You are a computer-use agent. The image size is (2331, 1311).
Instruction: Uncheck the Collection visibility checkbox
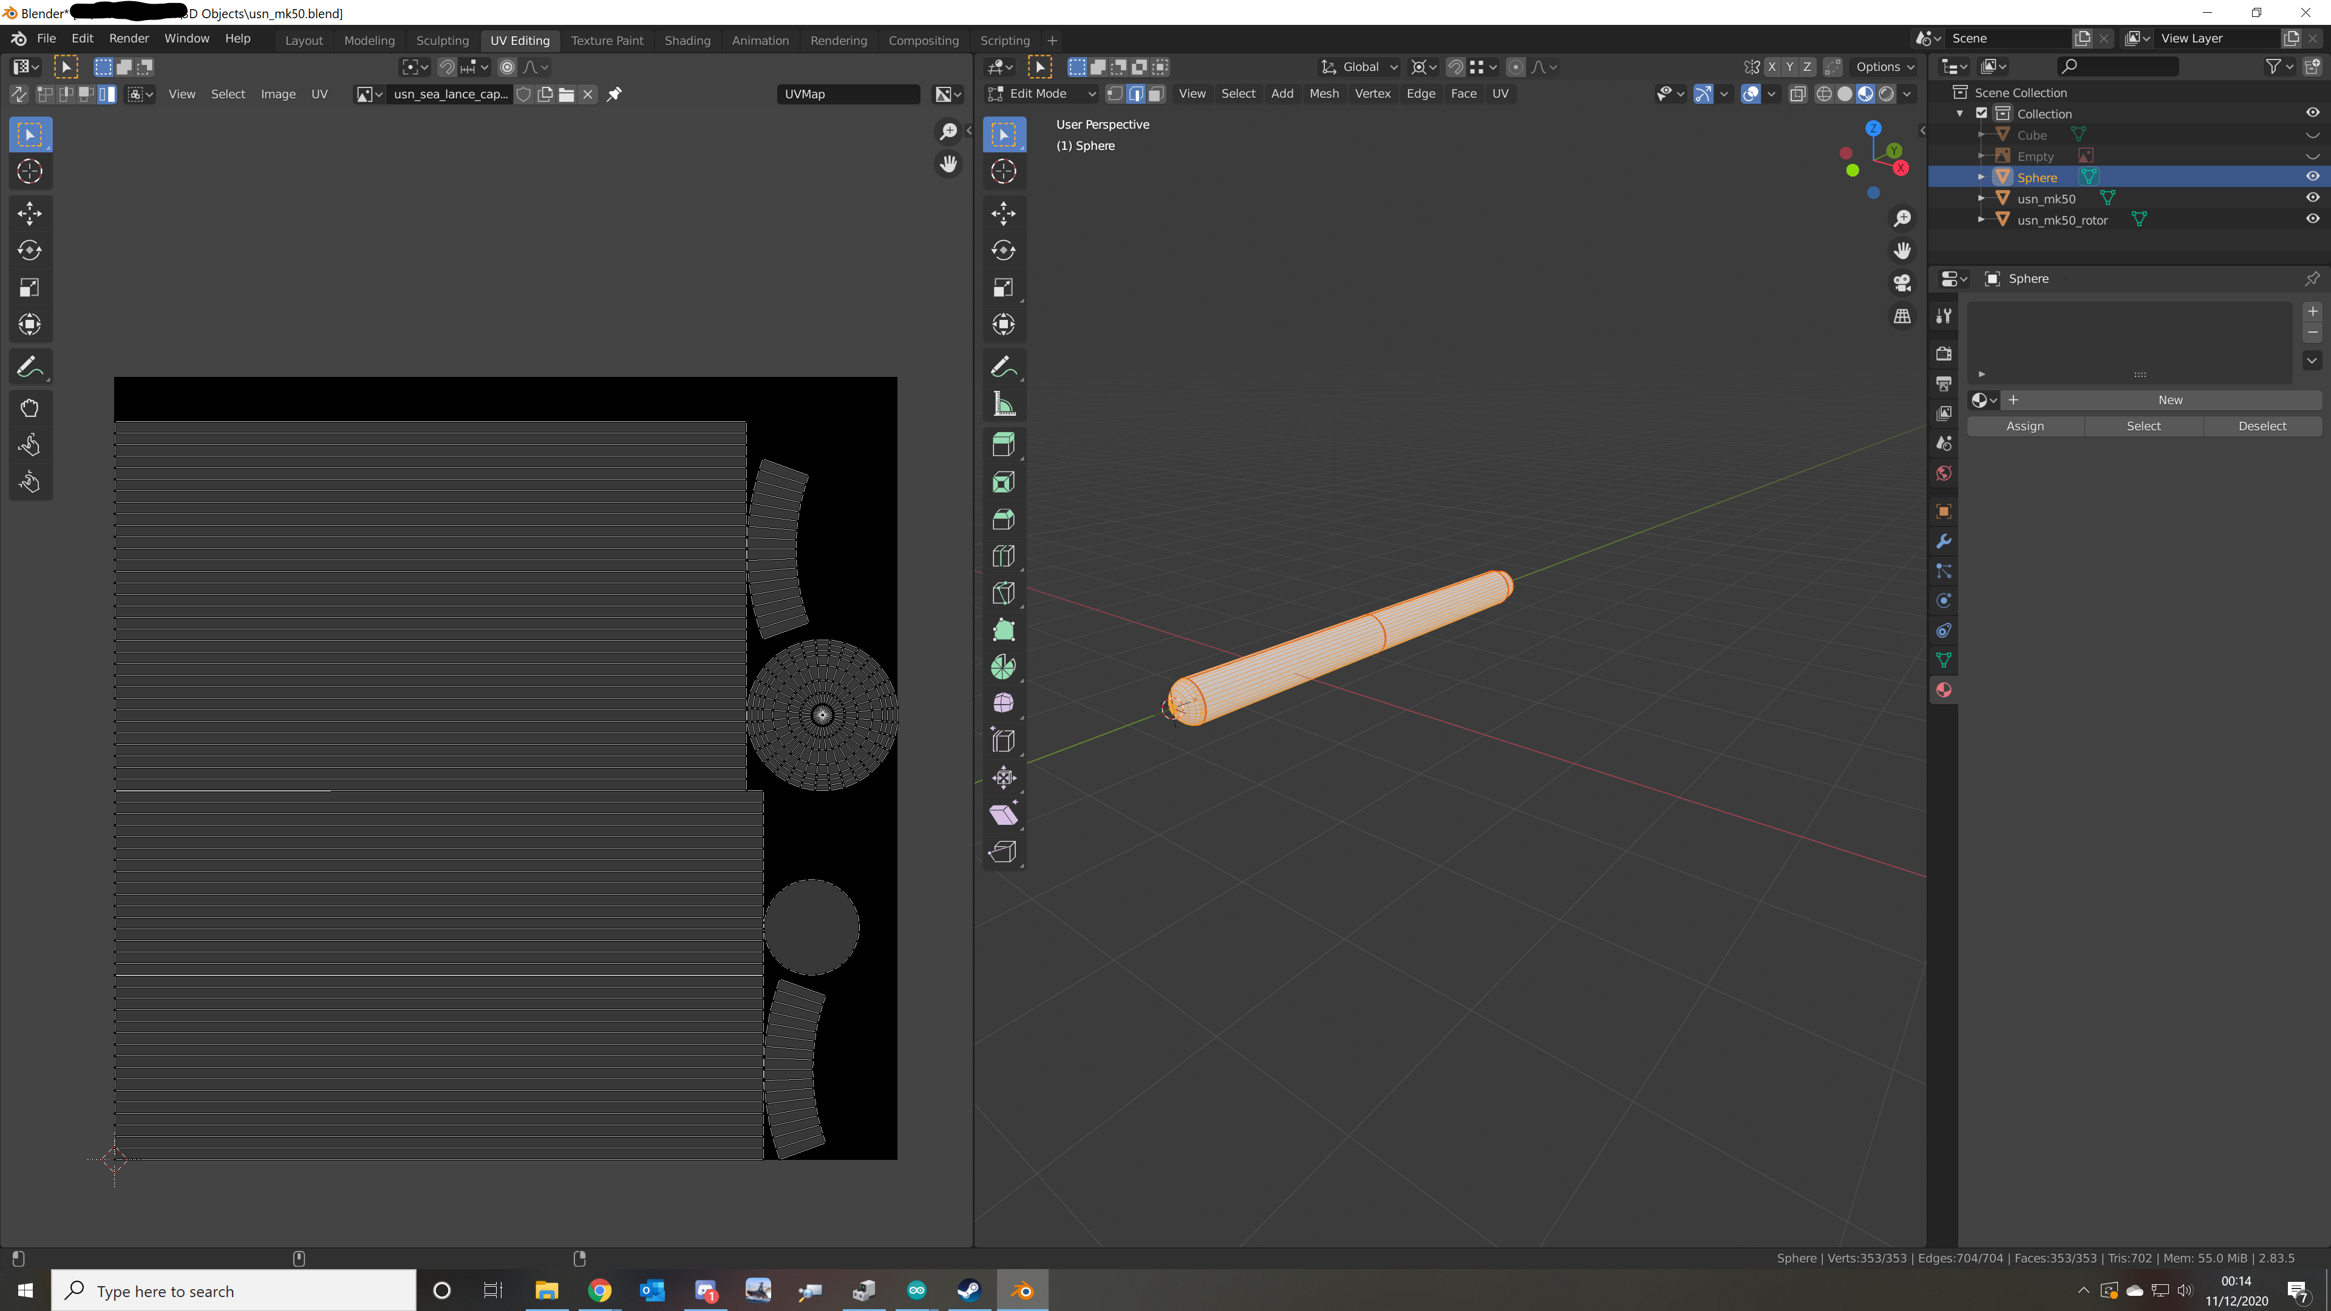click(x=1981, y=113)
